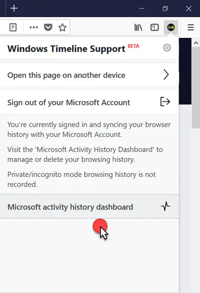Restore down the browser window
200x293 pixels.
click(165, 8)
